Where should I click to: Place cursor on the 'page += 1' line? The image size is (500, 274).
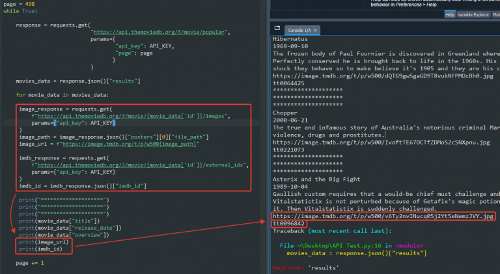tap(30, 263)
